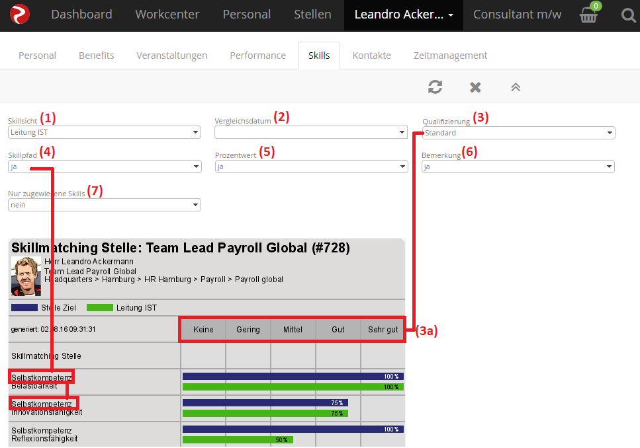Open the Skillpfad dropdown
Screen dimensions: 640x448
tap(105, 167)
